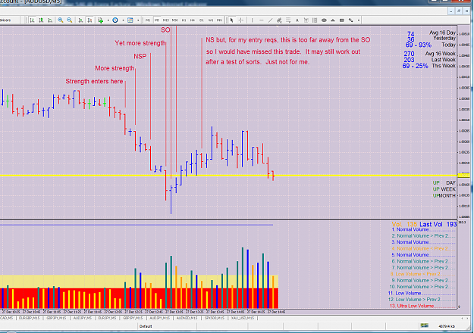
Task: Zoom in on the chart
Action: pos(61,20)
